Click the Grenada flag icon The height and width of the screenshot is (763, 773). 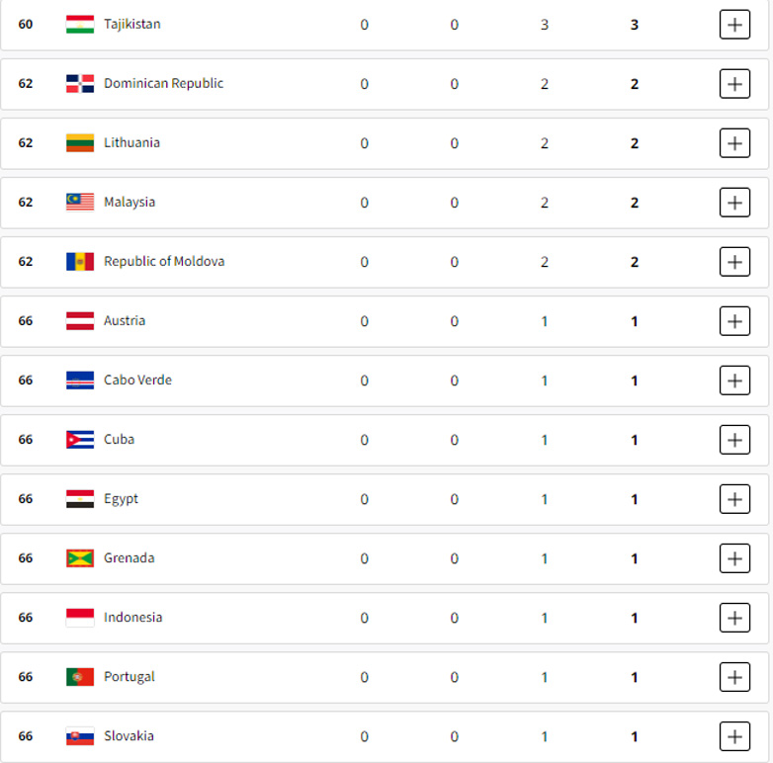coord(80,558)
